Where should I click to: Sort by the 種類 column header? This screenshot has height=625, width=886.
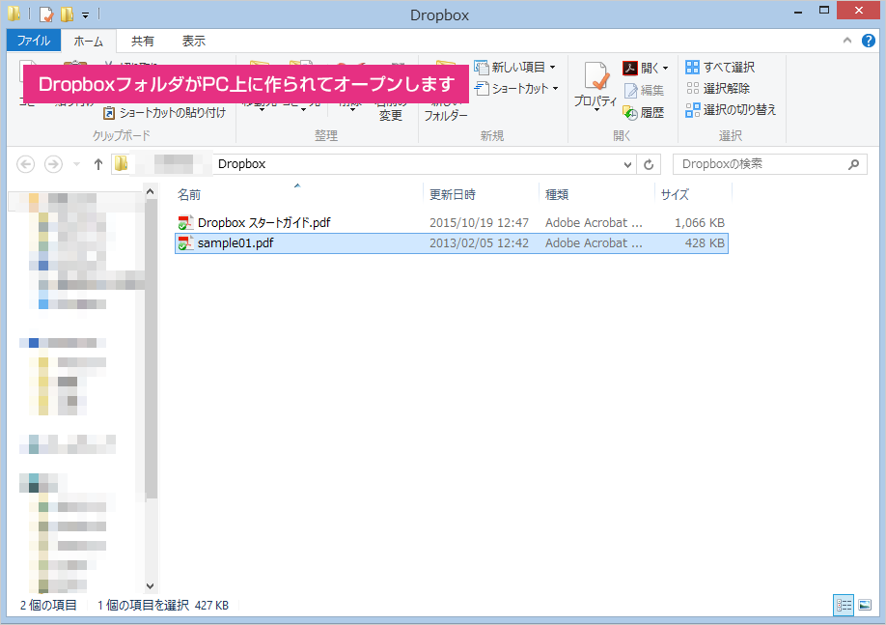[x=596, y=194]
